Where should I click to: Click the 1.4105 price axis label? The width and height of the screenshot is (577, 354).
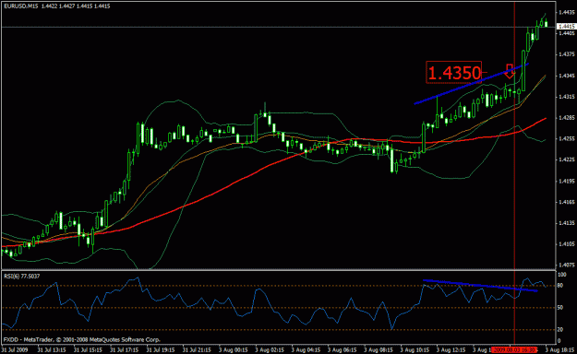(566, 244)
